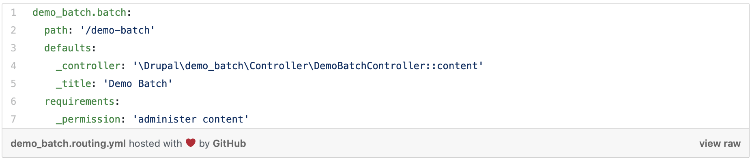Click the requirements key
The width and height of the screenshot is (752, 161).
pos(79,102)
